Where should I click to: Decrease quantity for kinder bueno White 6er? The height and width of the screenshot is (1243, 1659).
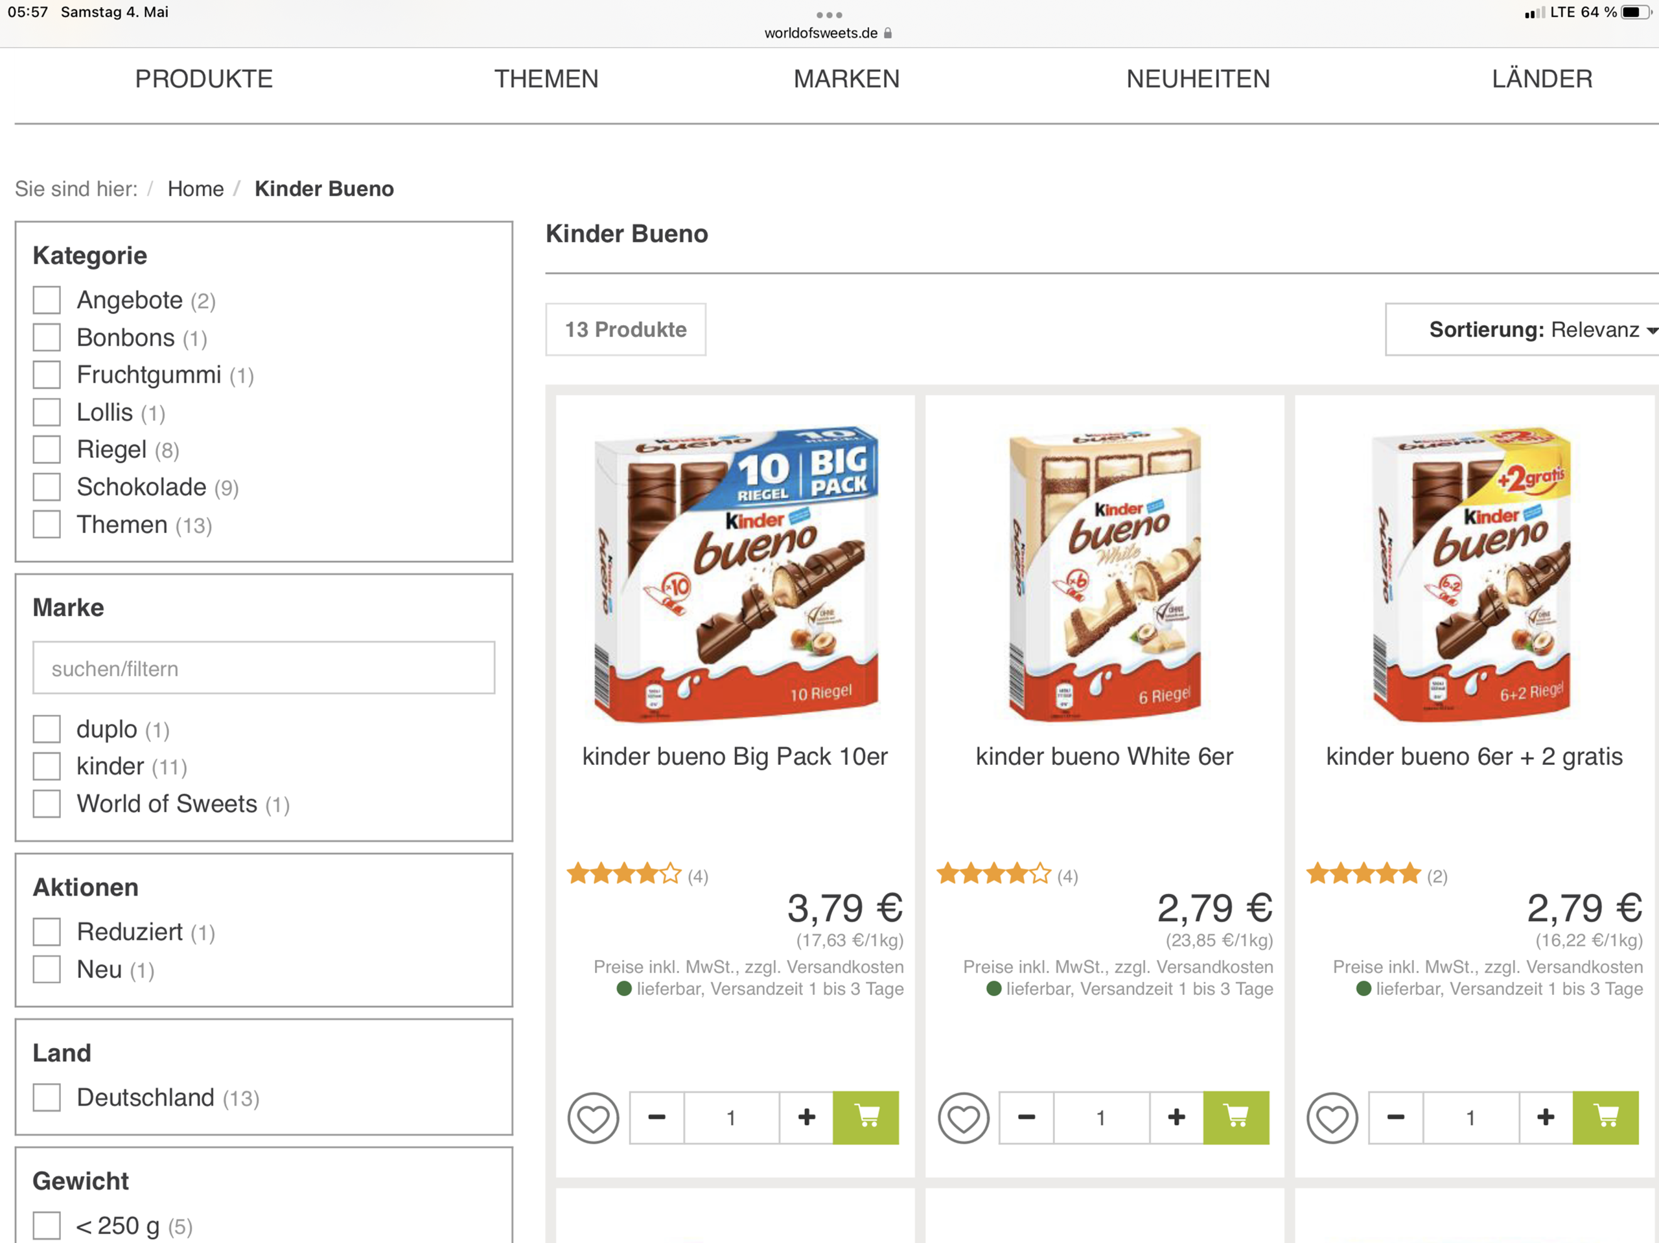click(x=1027, y=1118)
